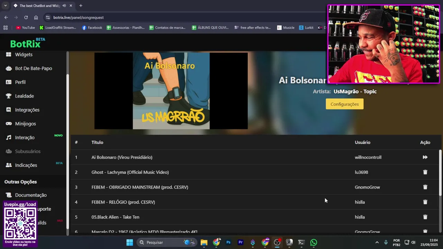Screen dimensions: 443x249
Task: Click artist name UsMagrão - Topic
Action: coord(355,92)
